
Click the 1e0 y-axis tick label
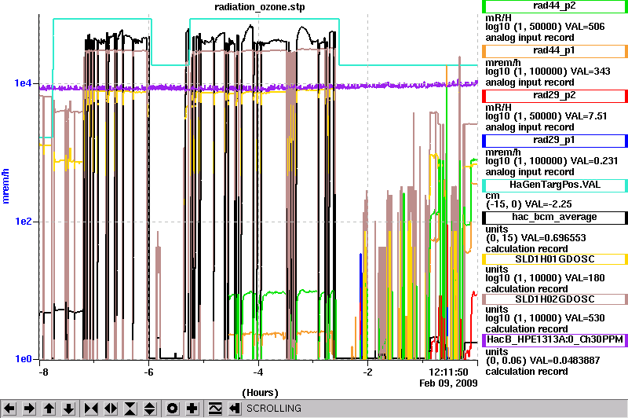23,359
